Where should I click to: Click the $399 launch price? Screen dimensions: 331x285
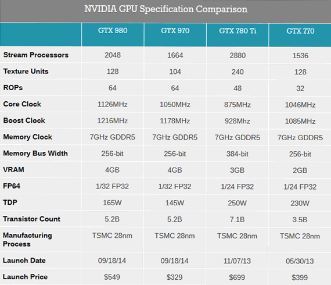(x=300, y=278)
